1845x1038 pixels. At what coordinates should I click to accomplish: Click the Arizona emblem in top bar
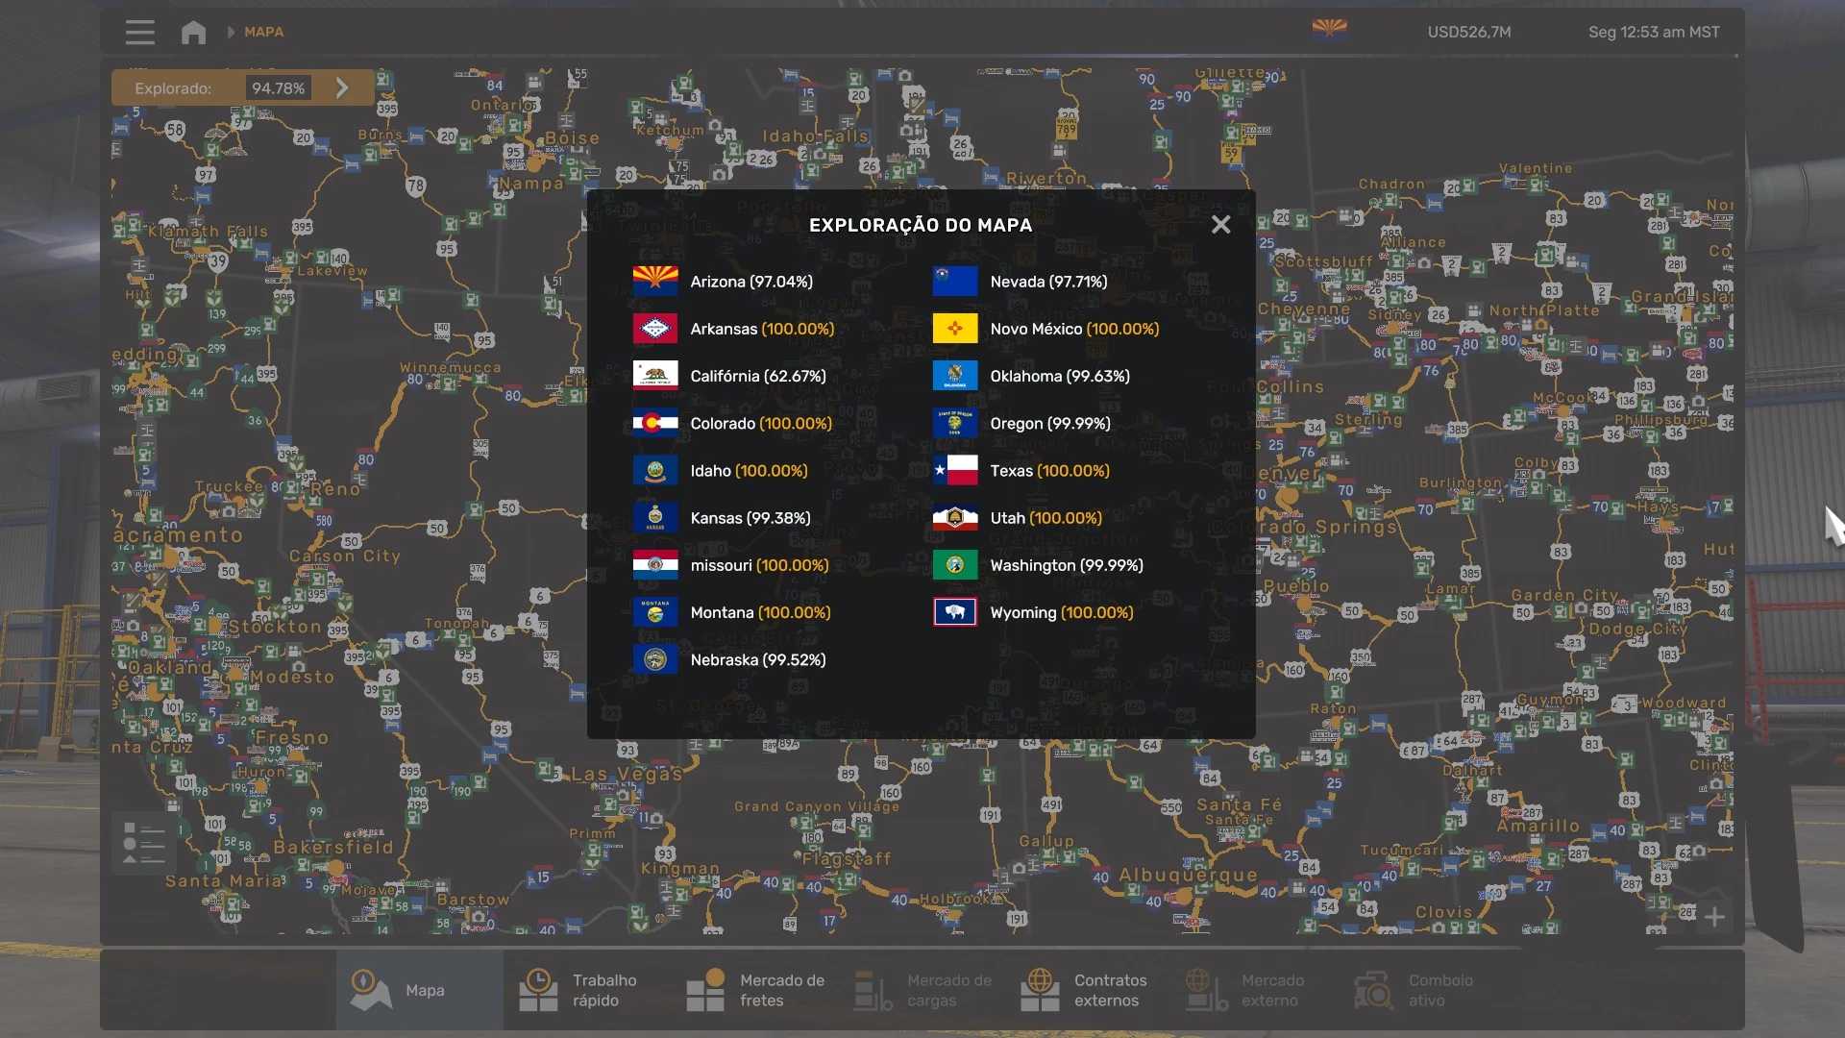(x=1330, y=29)
